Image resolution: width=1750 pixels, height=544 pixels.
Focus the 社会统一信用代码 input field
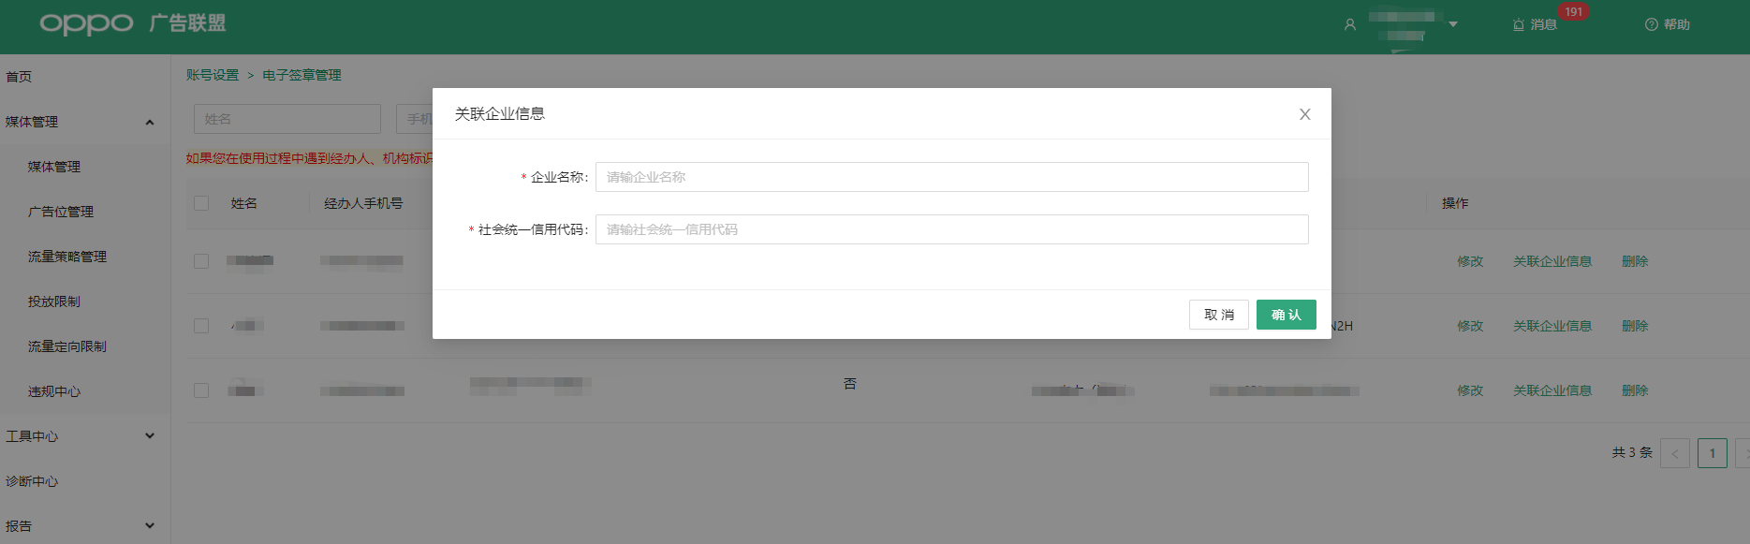coord(951,229)
